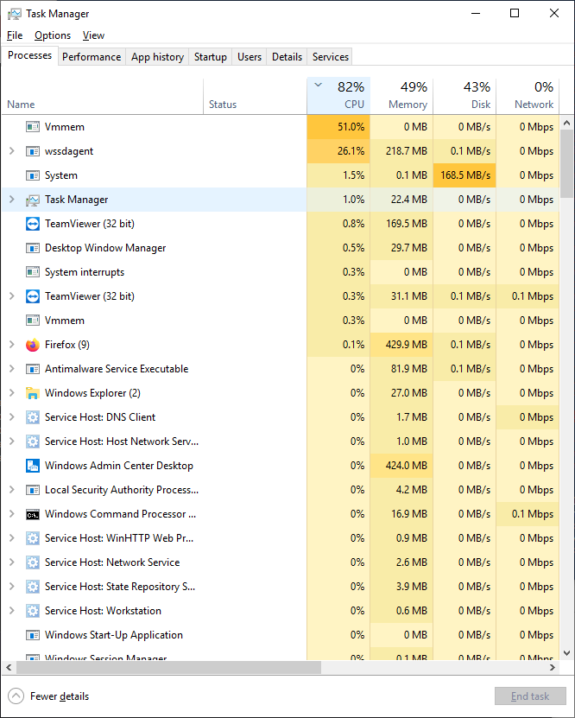Click the Windows Explorer folder icon
Viewport: 575px width, 718px height.
pyautogui.click(x=32, y=392)
